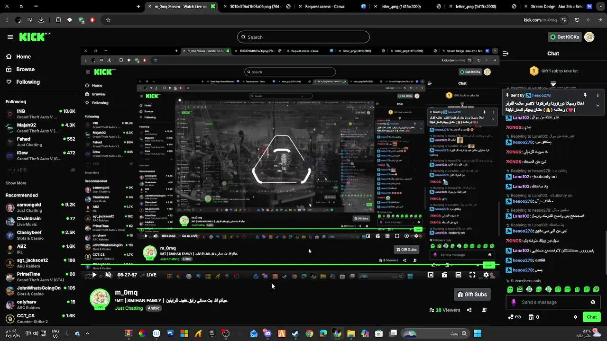The width and height of the screenshot is (607, 341).
Task: Unmute the stream volume icon
Action: [108, 275]
